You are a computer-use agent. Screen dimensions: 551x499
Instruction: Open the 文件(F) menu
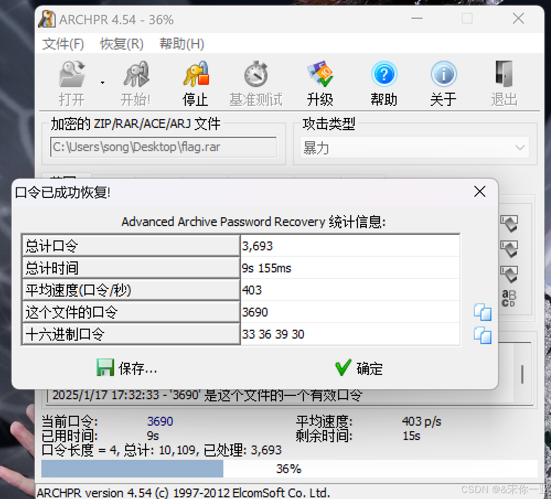click(x=63, y=44)
